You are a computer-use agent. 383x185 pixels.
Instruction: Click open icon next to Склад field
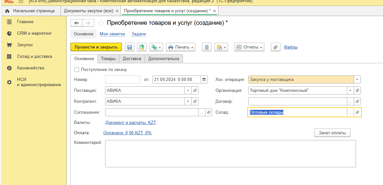(x=357, y=112)
